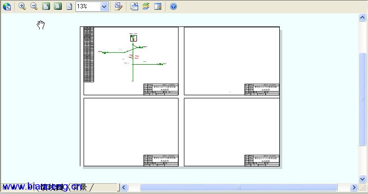Image resolution: width=368 pixels, height=194 pixels.
Task: Open the drawing in Visio via globe icon
Action: coord(7,6)
